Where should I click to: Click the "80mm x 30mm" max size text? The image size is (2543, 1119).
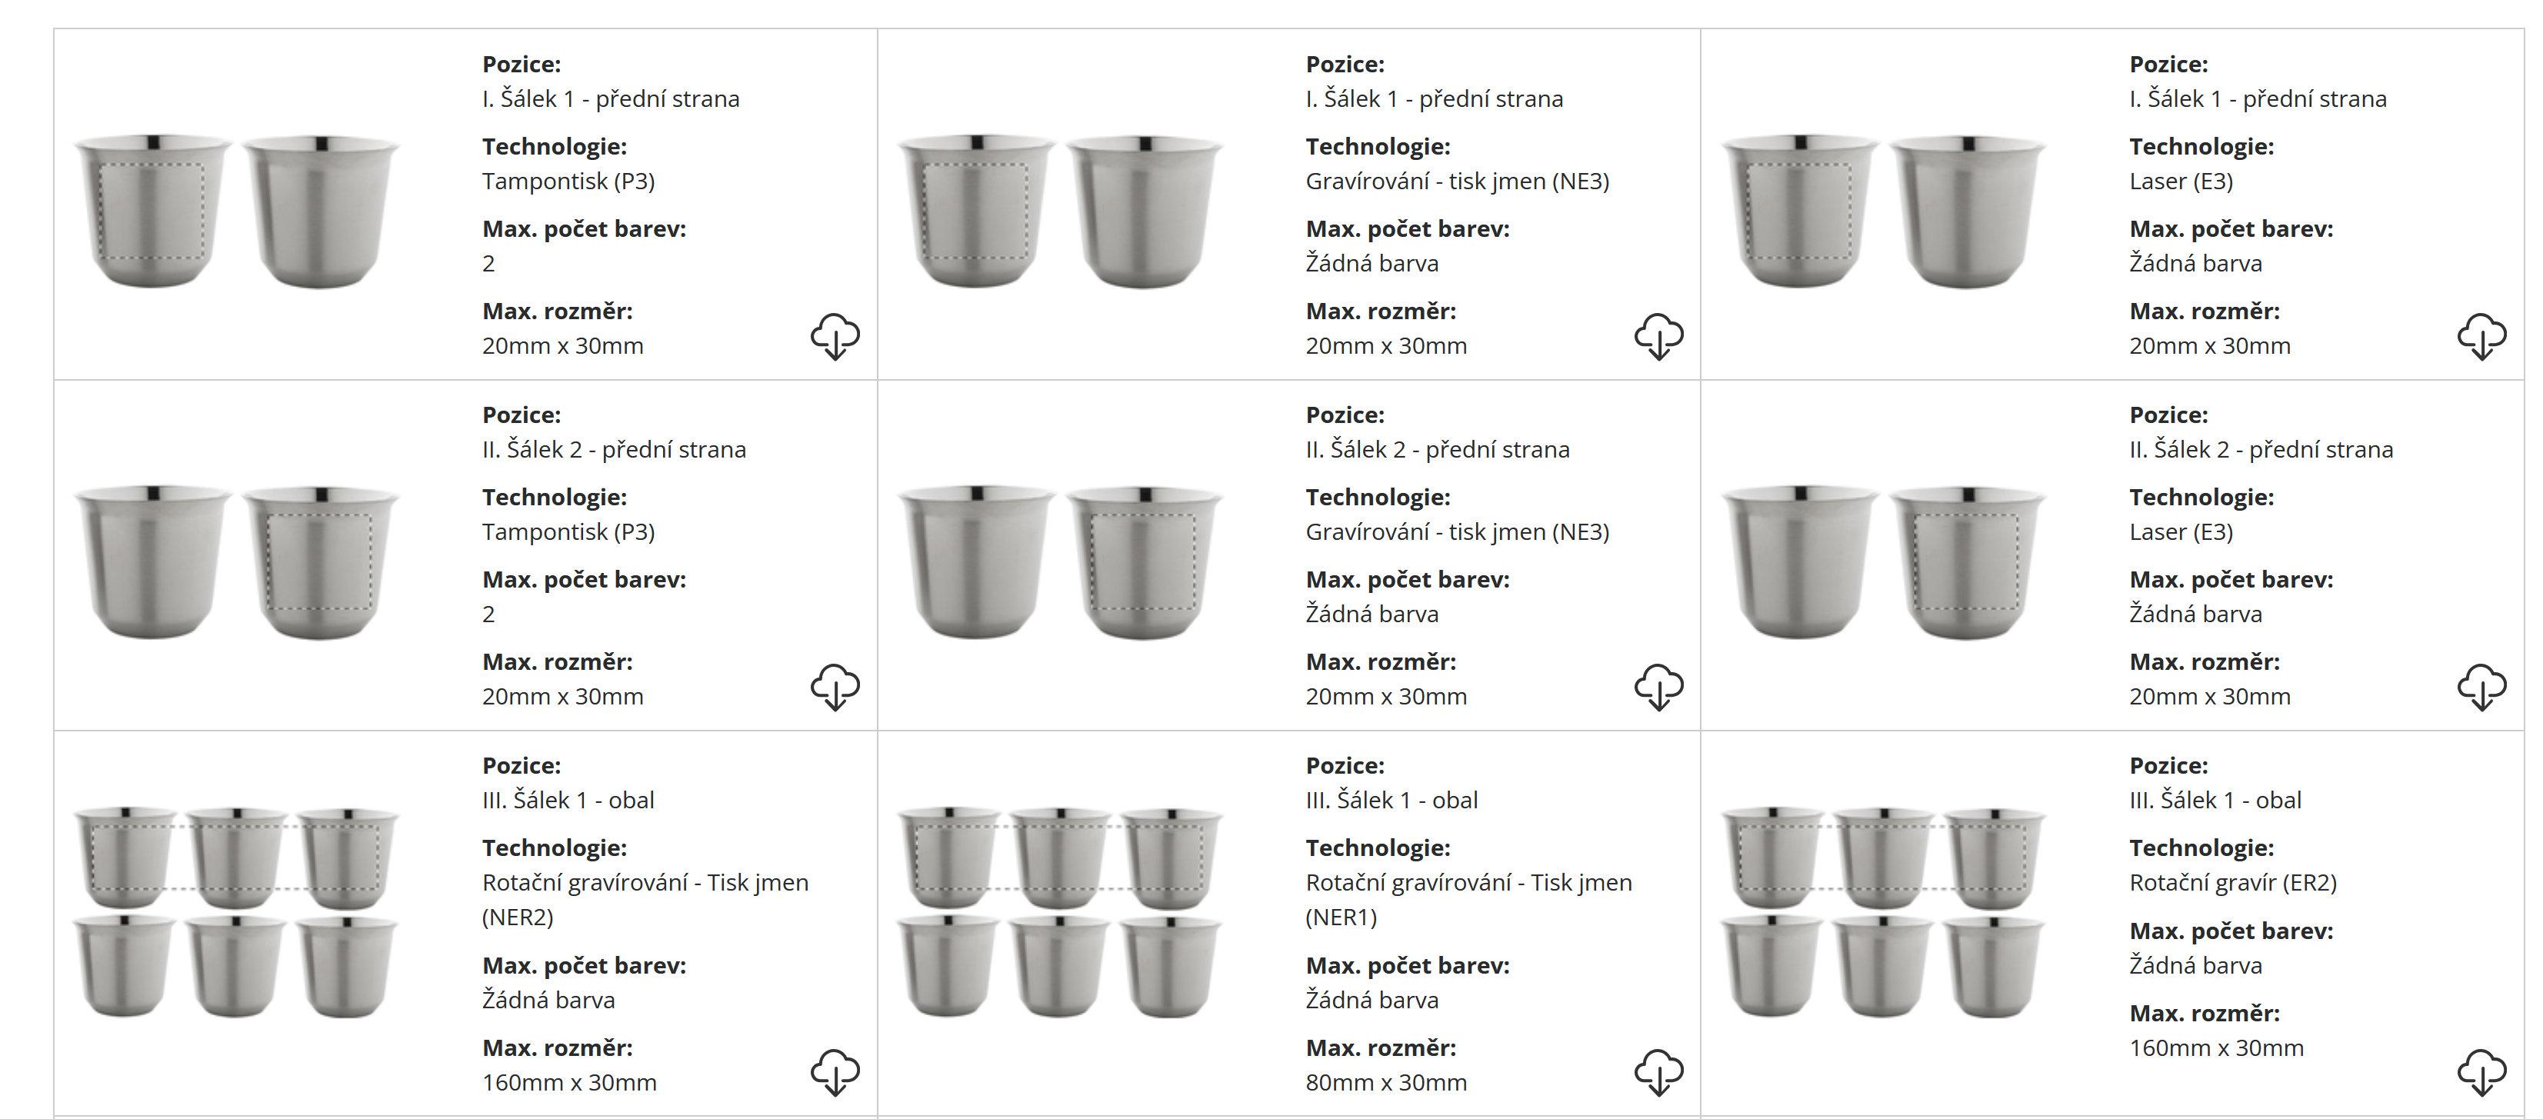pyautogui.click(x=1386, y=1083)
